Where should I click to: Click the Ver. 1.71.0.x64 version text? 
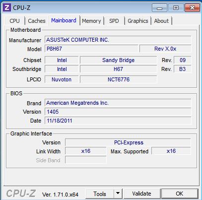[60, 195]
